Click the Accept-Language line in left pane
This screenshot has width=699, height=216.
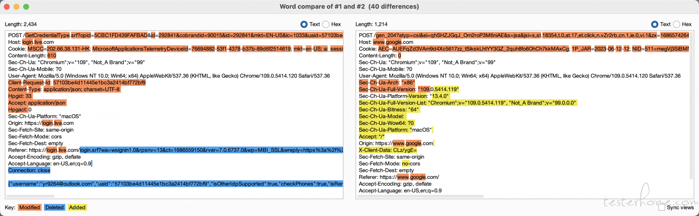tap(50, 164)
